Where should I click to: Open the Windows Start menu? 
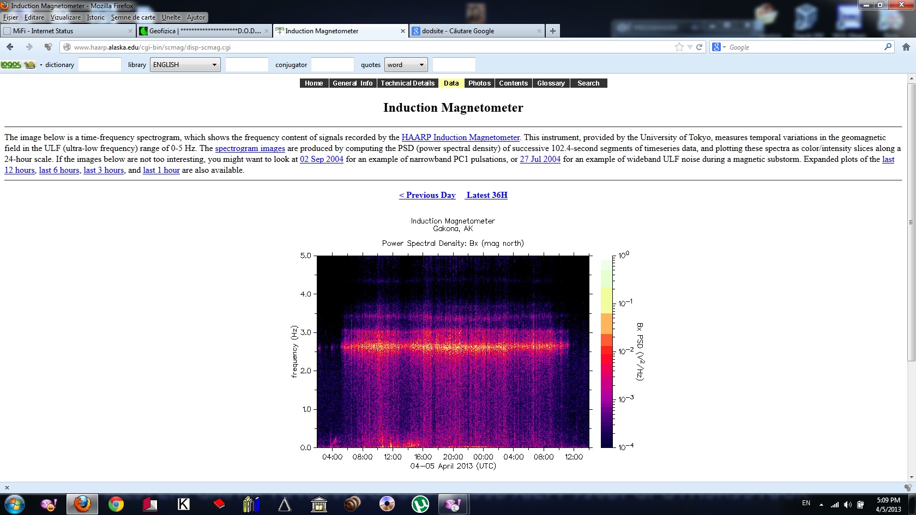pyautogui.click(x=15, y=505)
